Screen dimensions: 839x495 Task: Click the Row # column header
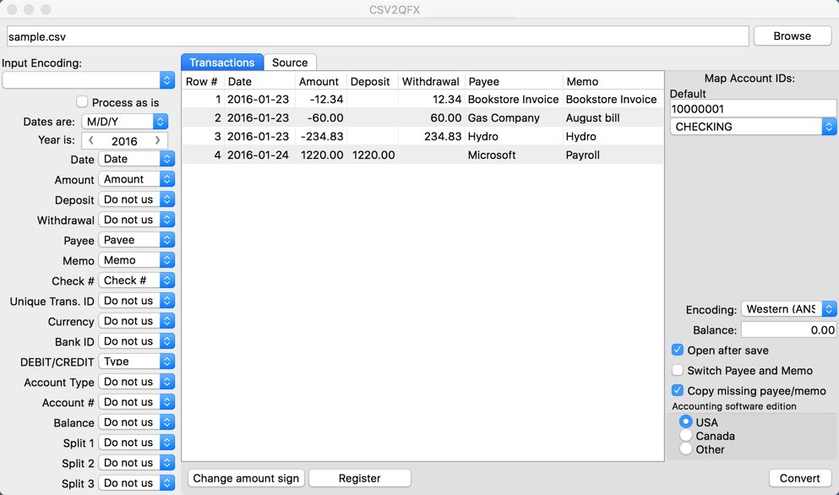[202, 81]
